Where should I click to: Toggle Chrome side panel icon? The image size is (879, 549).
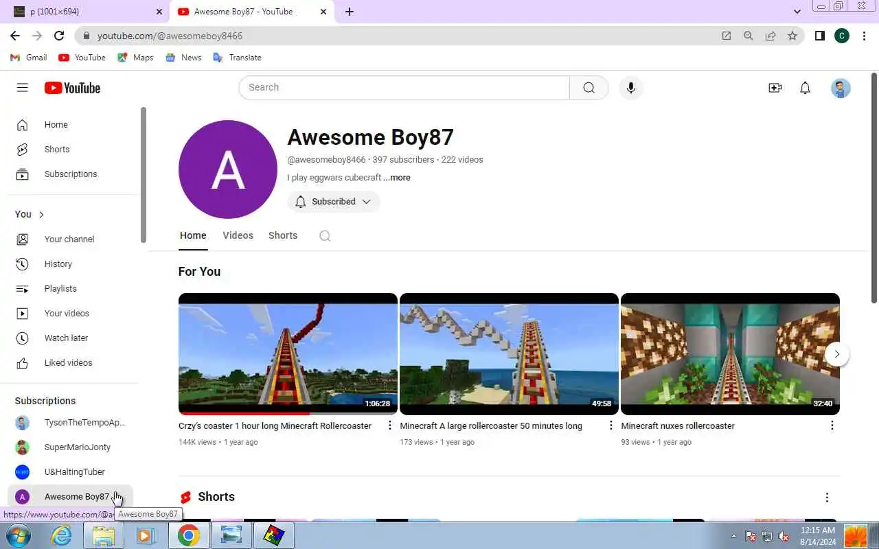[x=819, y=36]
